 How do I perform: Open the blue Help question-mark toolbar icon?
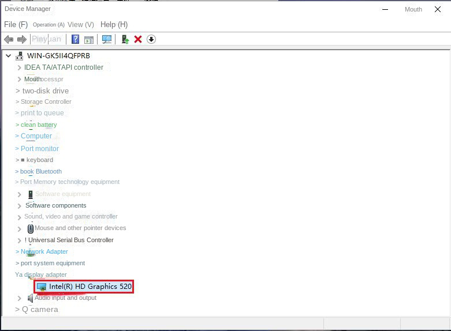(75, 39)
